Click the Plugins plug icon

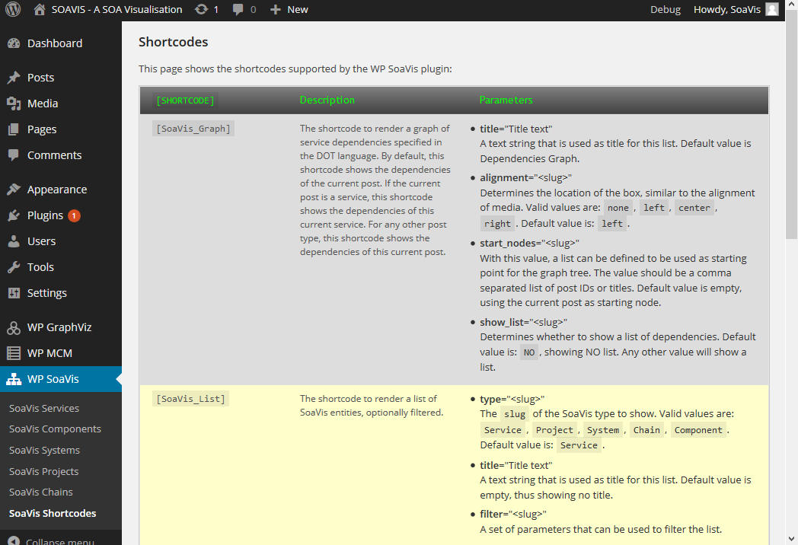click(x=14, y=215)
